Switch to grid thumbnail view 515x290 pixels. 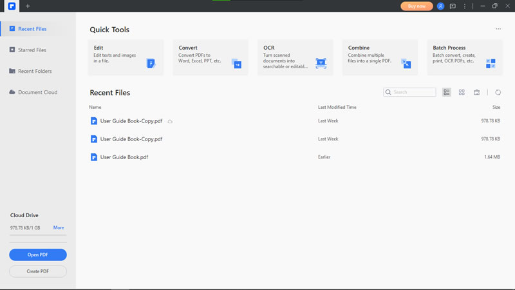tap(462, 92)
